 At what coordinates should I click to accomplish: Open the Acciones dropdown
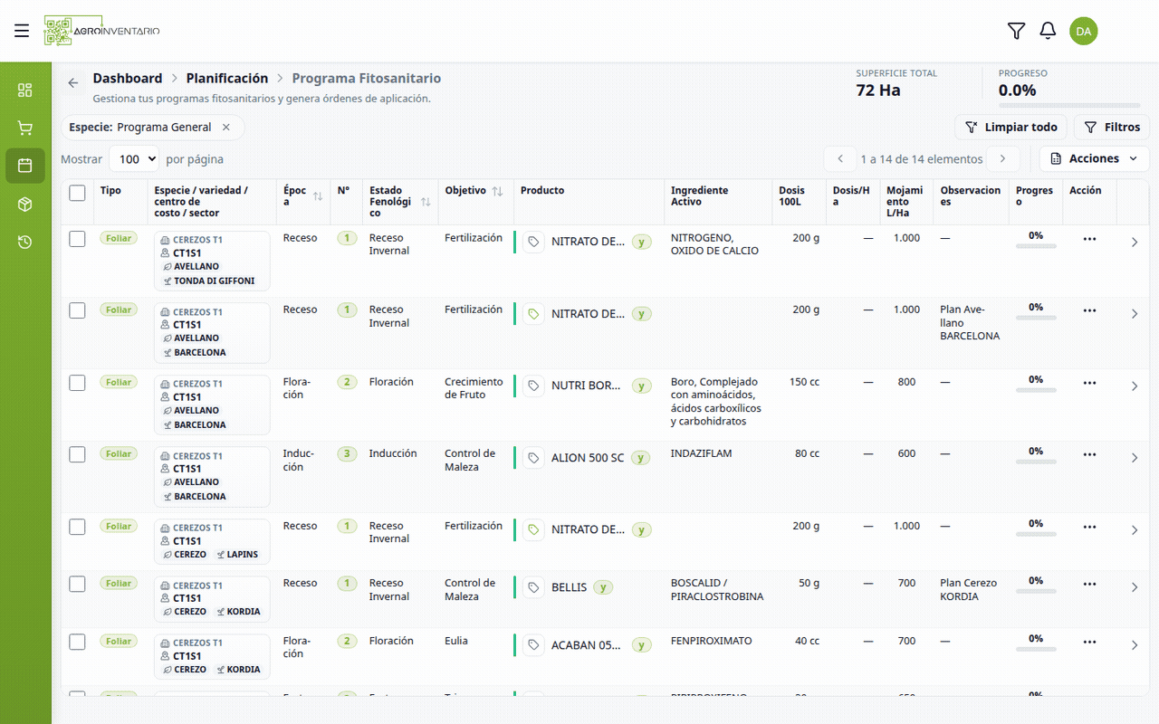coord(1094,158)
